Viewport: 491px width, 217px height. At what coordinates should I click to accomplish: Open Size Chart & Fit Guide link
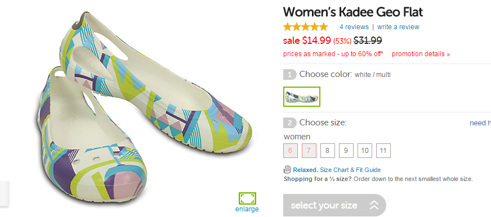coord(350,170)
